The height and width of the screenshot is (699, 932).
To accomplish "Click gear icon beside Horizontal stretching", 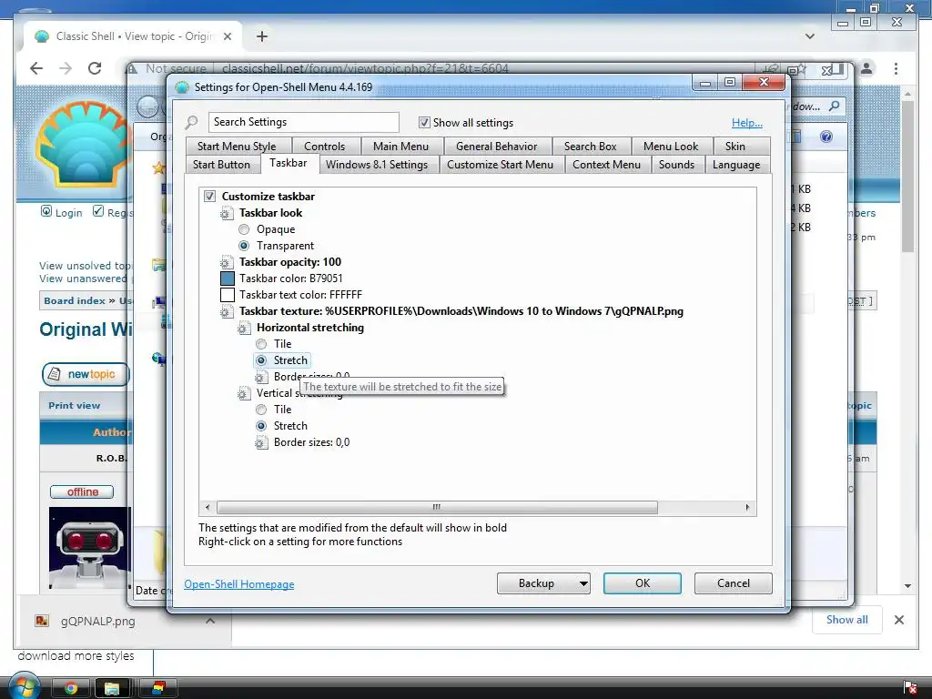I will (x=244, y=328).
